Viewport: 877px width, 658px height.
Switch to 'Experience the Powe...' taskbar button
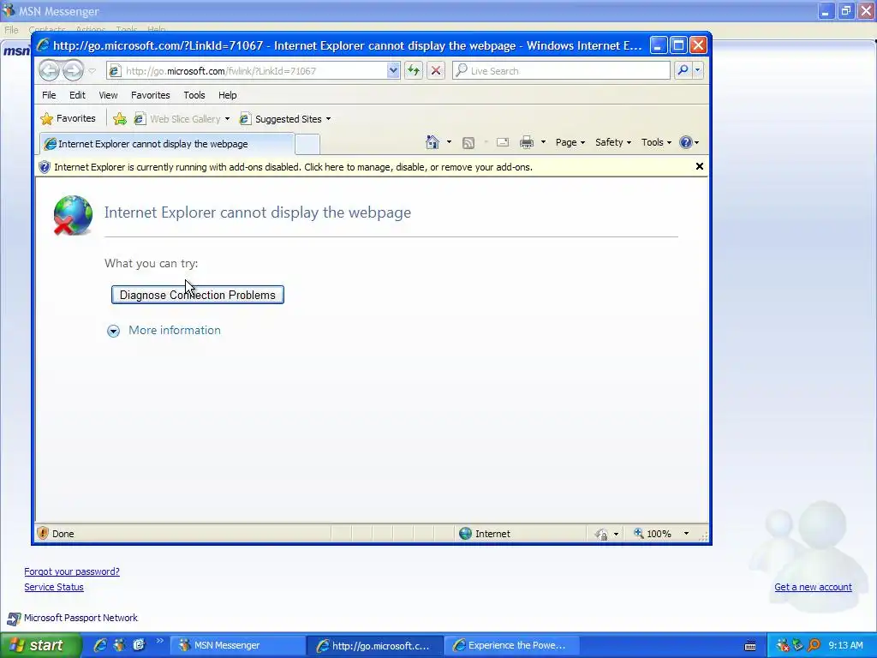tap(512, 645)
